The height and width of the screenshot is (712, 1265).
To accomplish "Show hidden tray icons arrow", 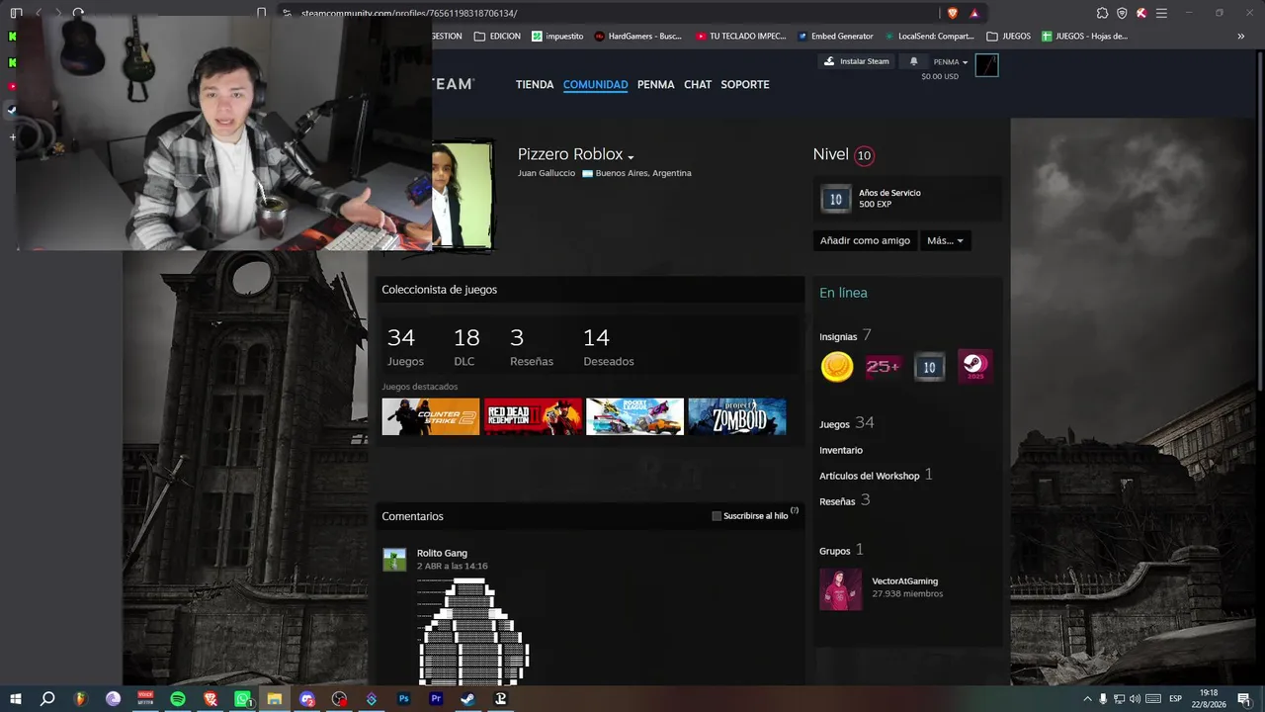I will (x=1087, y=699).
